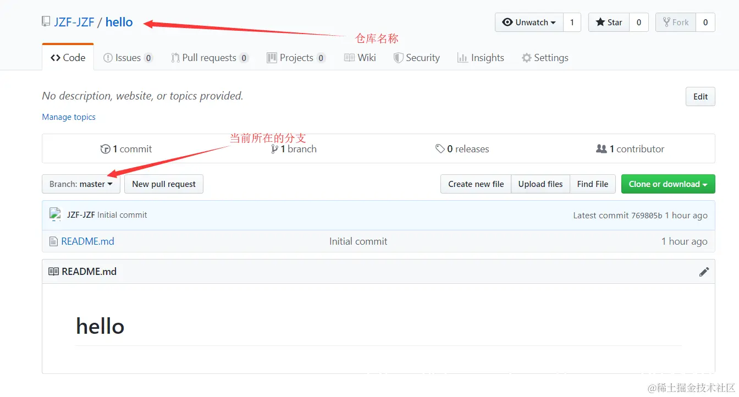The width and height of the screenshot is (739, 397).
Task: Click the branch icon beside 1 branch
Action: point(274,149)
